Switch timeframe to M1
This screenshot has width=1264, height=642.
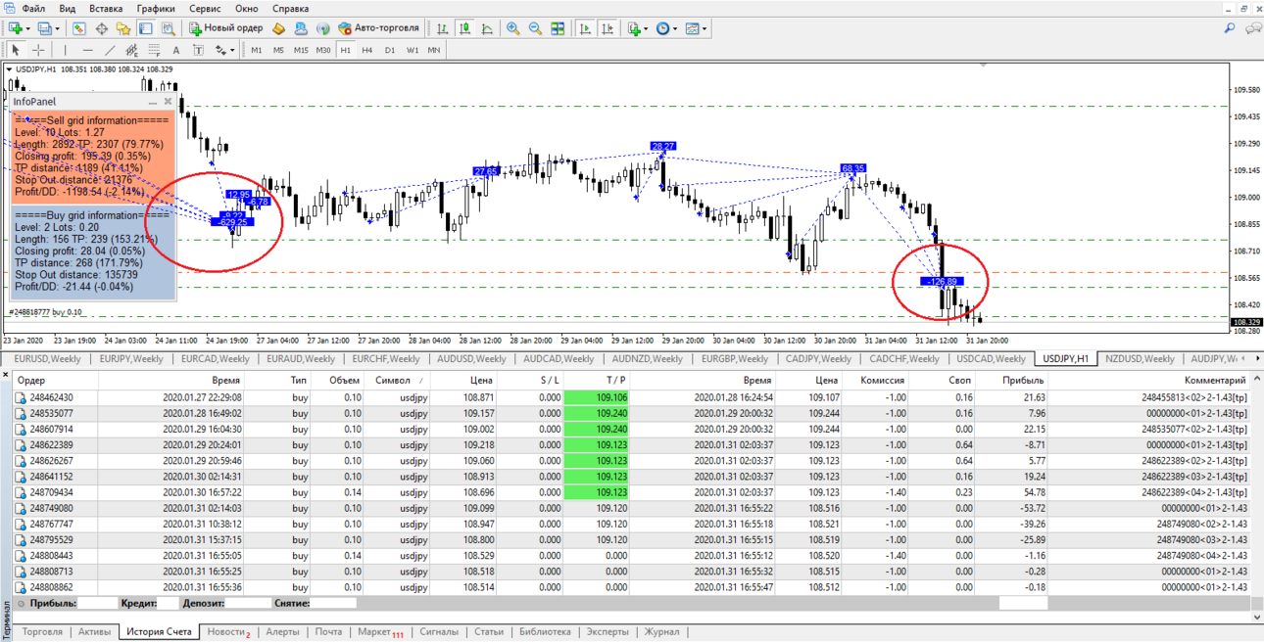(257, 50)
